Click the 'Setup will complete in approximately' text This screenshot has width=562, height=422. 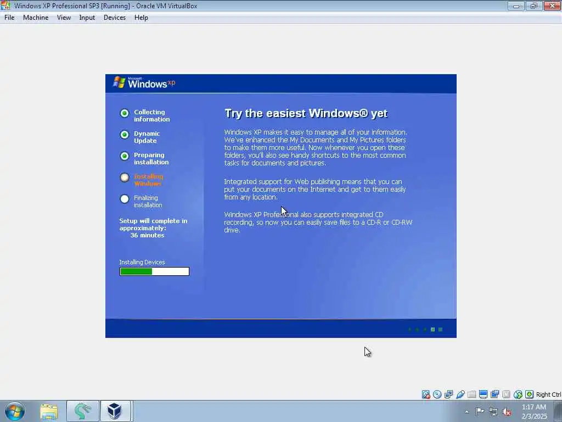click(154, 225)
